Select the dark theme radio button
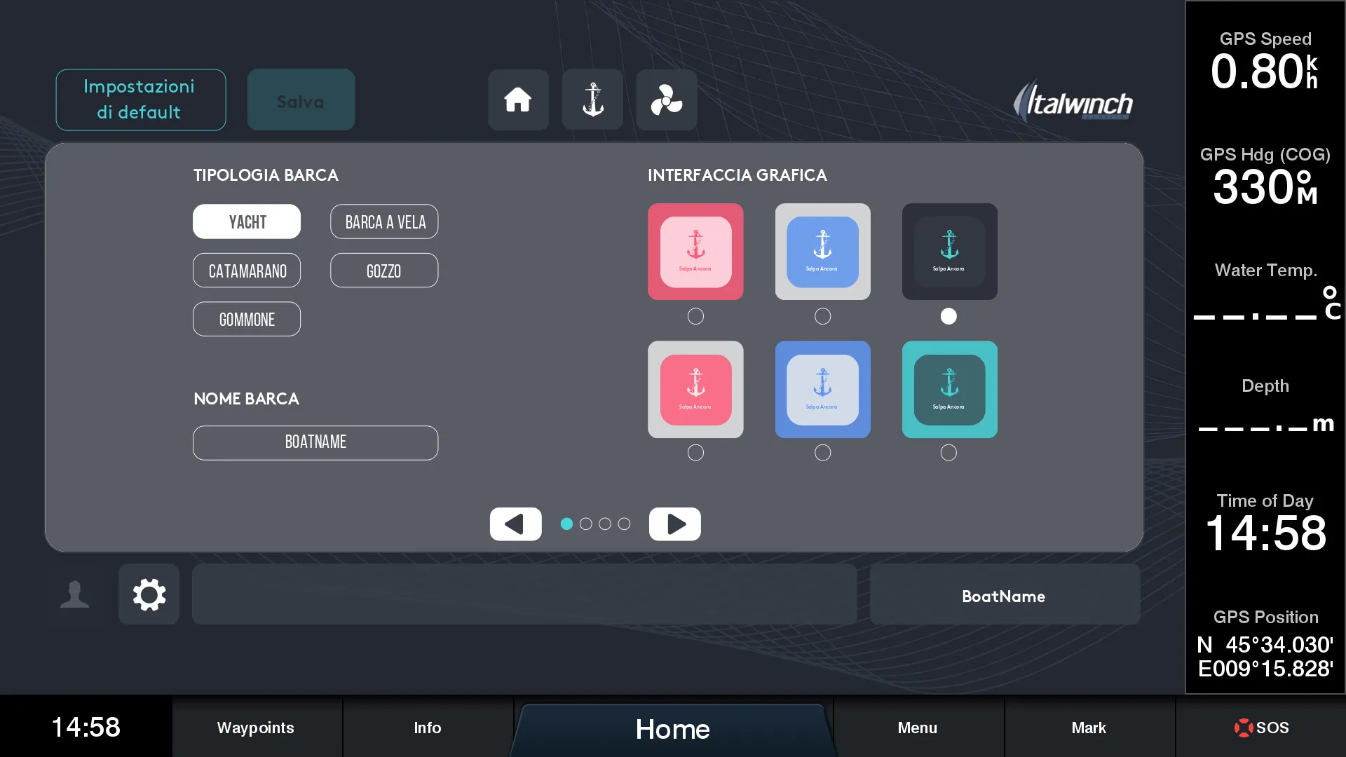 coord(949,315)
